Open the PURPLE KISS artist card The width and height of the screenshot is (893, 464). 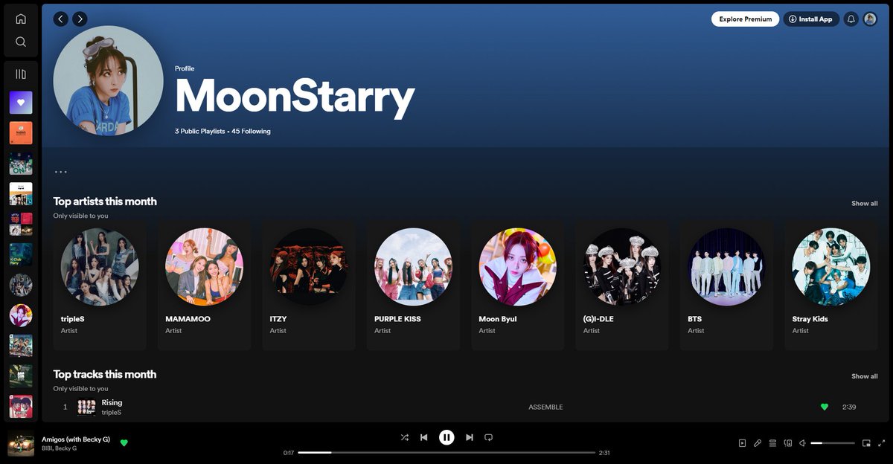click(413, 285)
